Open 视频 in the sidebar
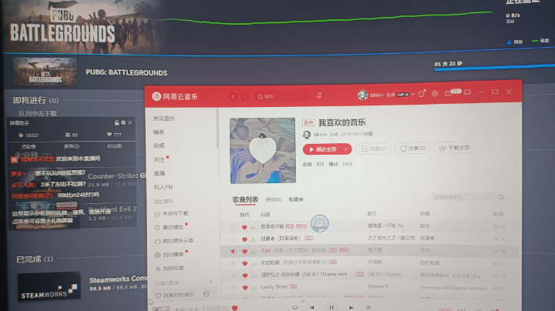Image resolution: width=555 pixels, height=311 pixels. [x=159, y=145]
